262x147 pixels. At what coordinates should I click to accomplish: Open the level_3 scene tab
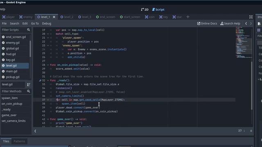coord(85,17)
